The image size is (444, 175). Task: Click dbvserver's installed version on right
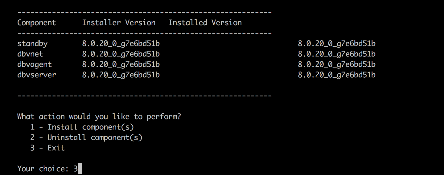point(337,75)
